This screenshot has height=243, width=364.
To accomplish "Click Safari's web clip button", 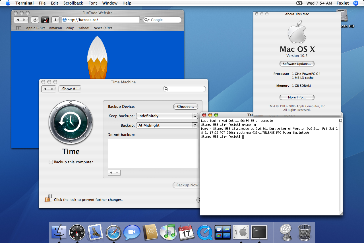I will point(45,20).
